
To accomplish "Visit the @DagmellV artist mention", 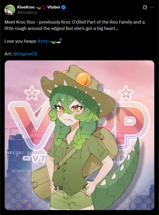I will tap(25, 54).
